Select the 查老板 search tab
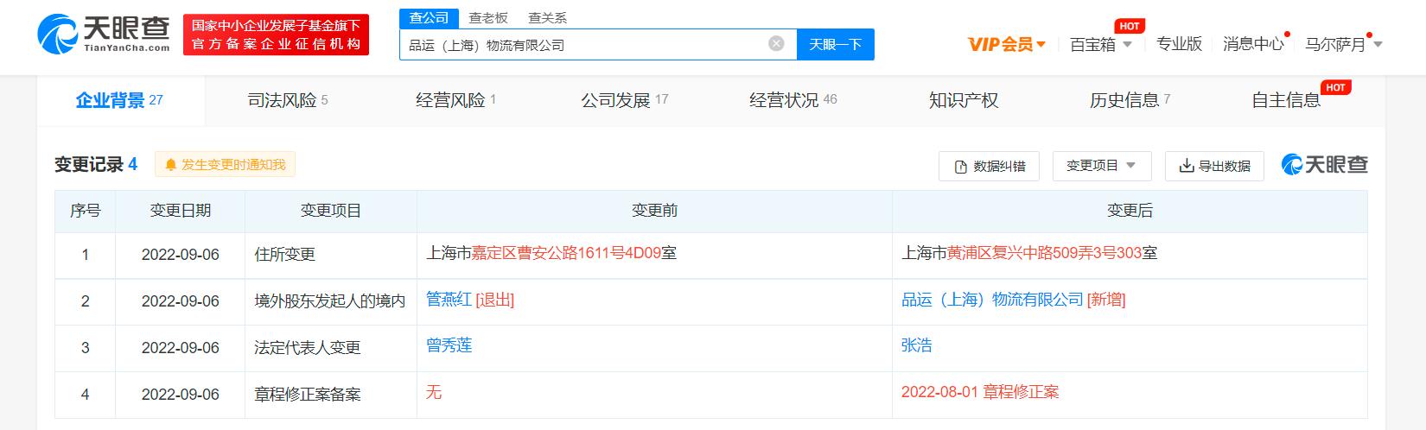Image resolution: width=1426 pixels, height=430 pixels. (x=488, y=17)
